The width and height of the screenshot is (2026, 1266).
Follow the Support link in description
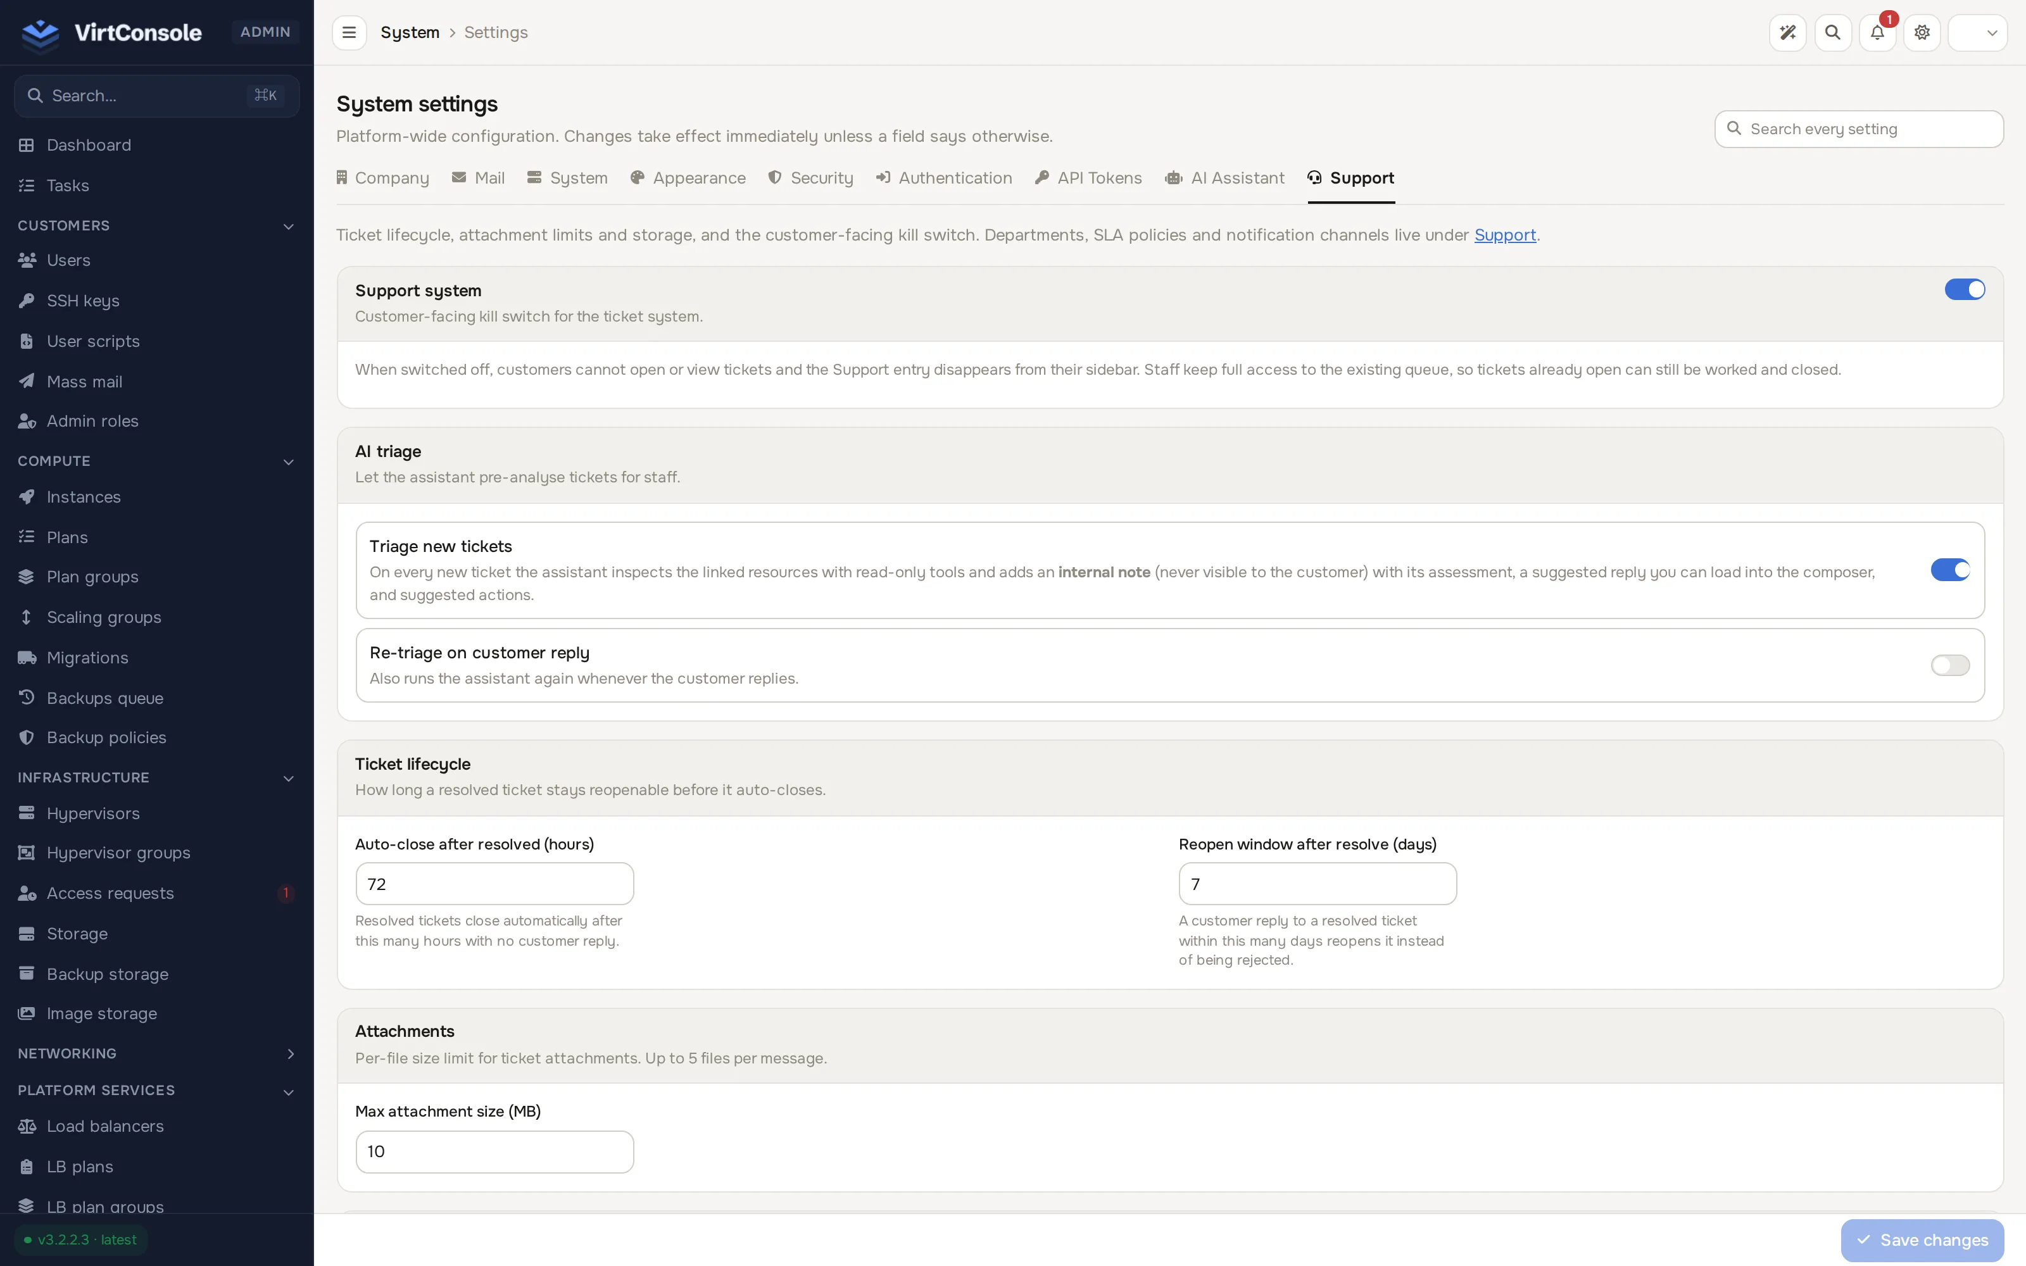(1504, 235)
